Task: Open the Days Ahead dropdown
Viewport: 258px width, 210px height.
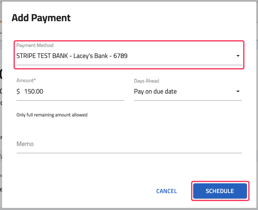Action: (188, 91)
